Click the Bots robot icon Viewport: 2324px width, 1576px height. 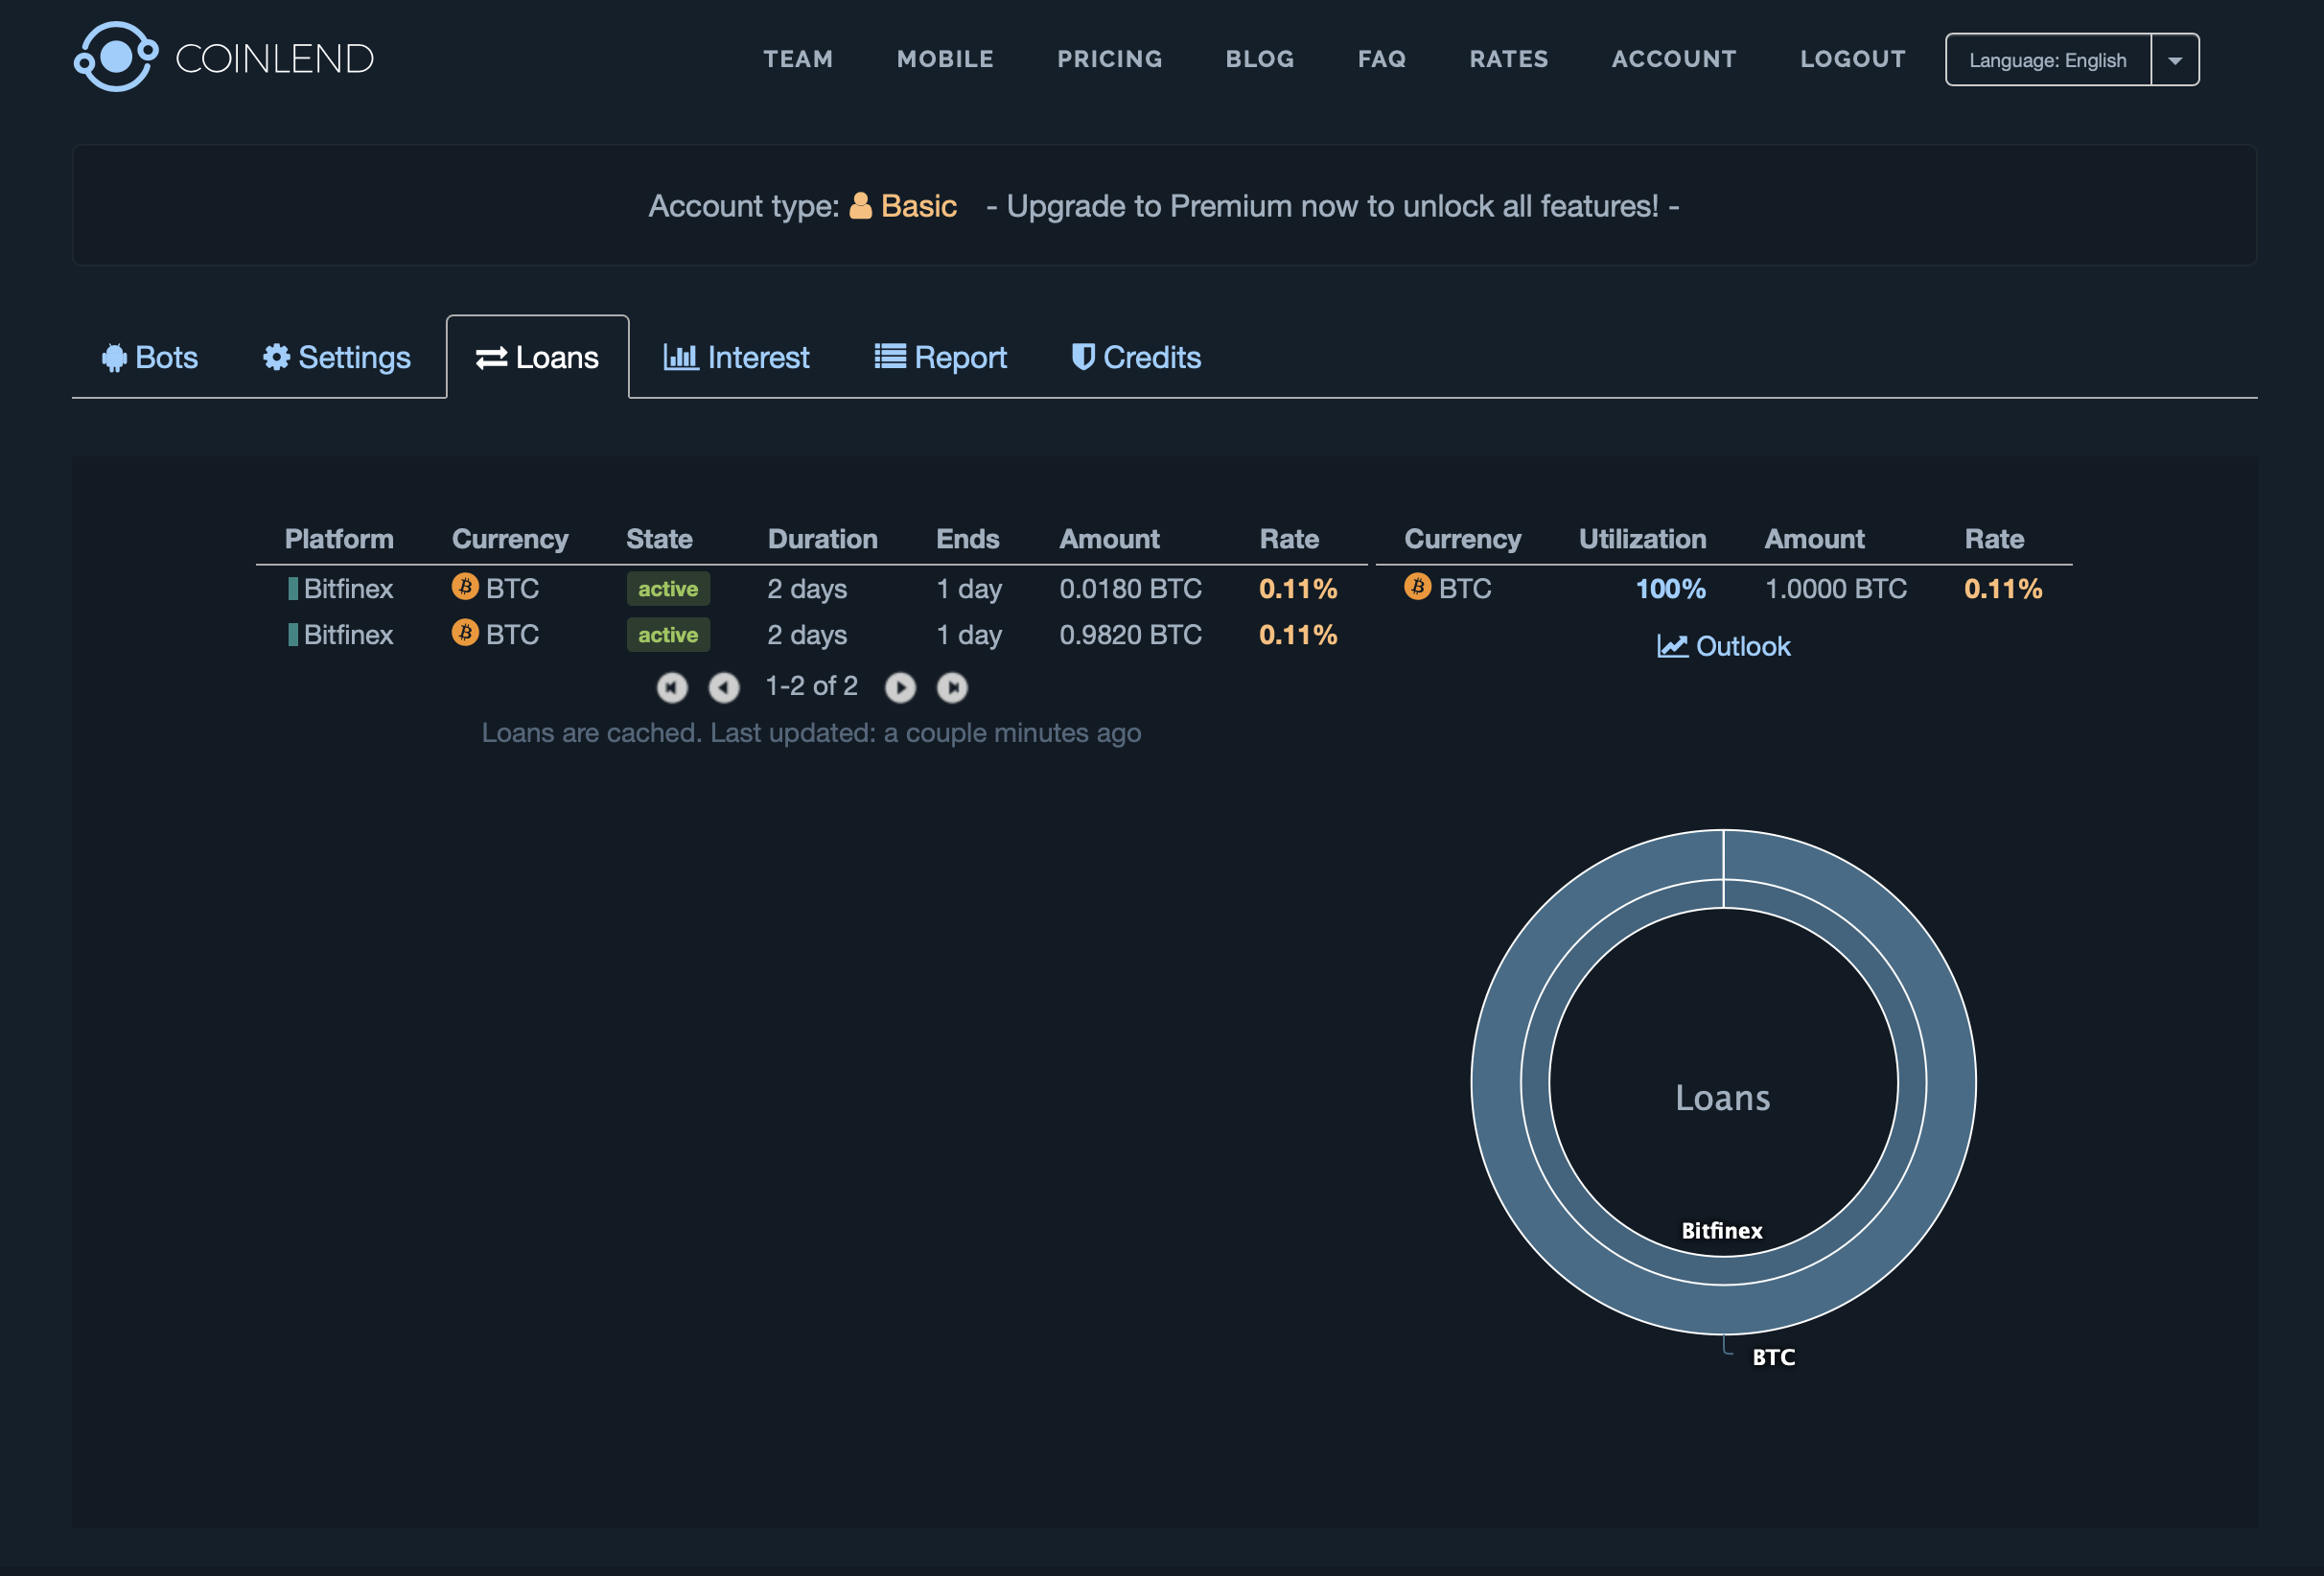[114, 357]
